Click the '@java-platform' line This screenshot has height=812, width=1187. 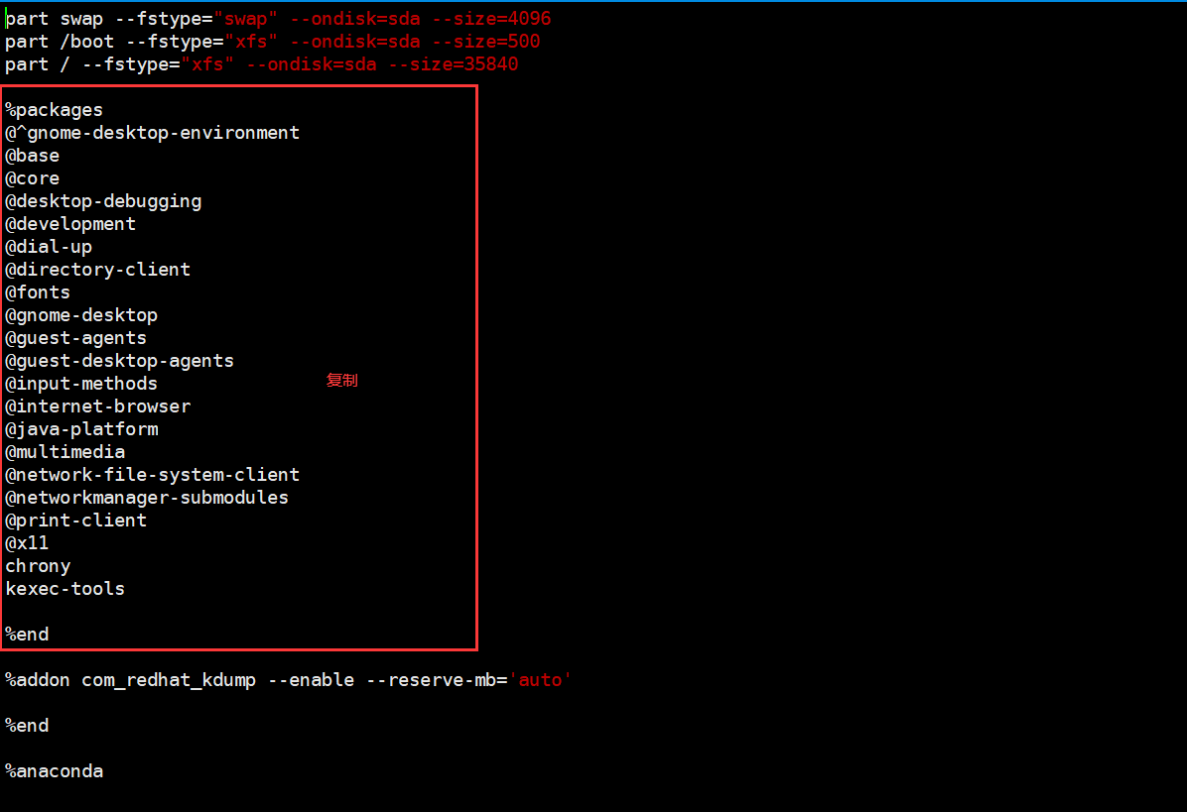(x=81, y=428)
